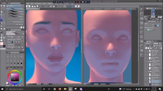Toggle the Tone effect in Layer Property
The width and height of the screenshot is (163, 91).
(x=155, y=25)
